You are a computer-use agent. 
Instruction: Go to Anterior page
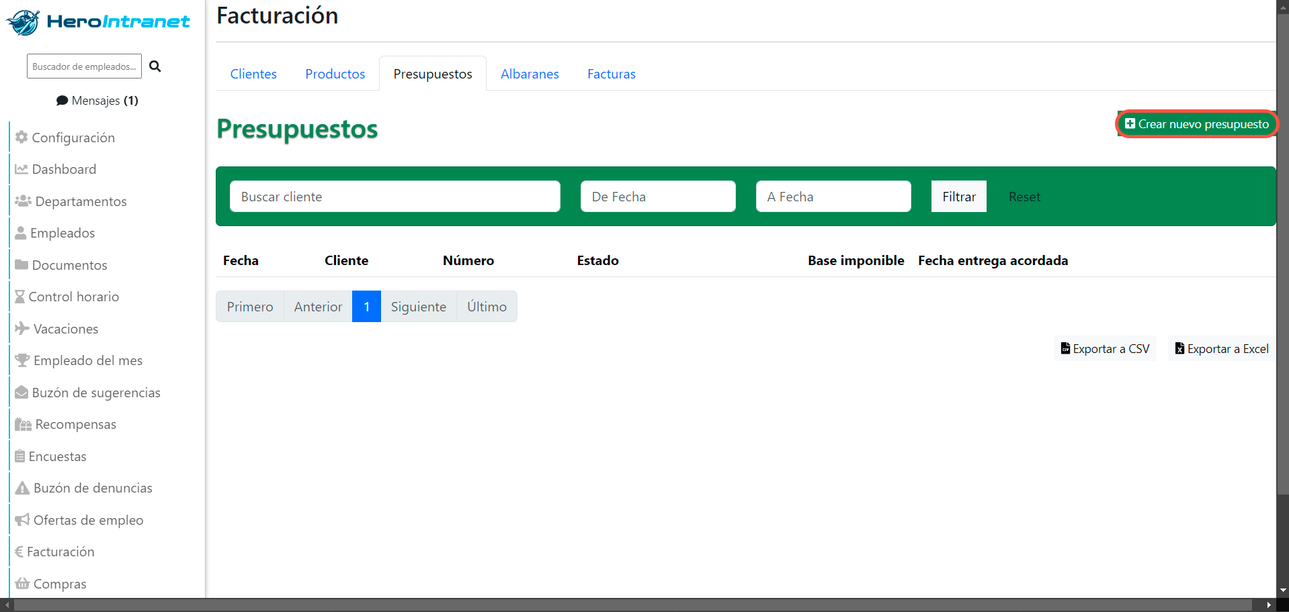pyautogui.click(x=318, y=307)
